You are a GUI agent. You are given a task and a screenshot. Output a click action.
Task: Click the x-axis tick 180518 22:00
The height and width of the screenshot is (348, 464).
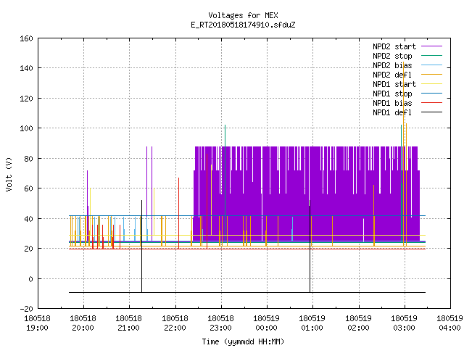(175, 323)
